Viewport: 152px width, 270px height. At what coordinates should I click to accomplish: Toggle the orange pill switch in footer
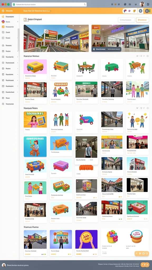[145, 265]
